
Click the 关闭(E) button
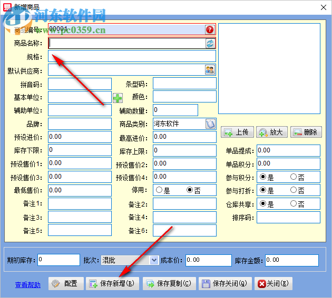pos(274,284)
